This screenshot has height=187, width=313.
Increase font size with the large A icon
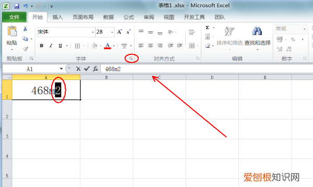(x=119, y=32)
